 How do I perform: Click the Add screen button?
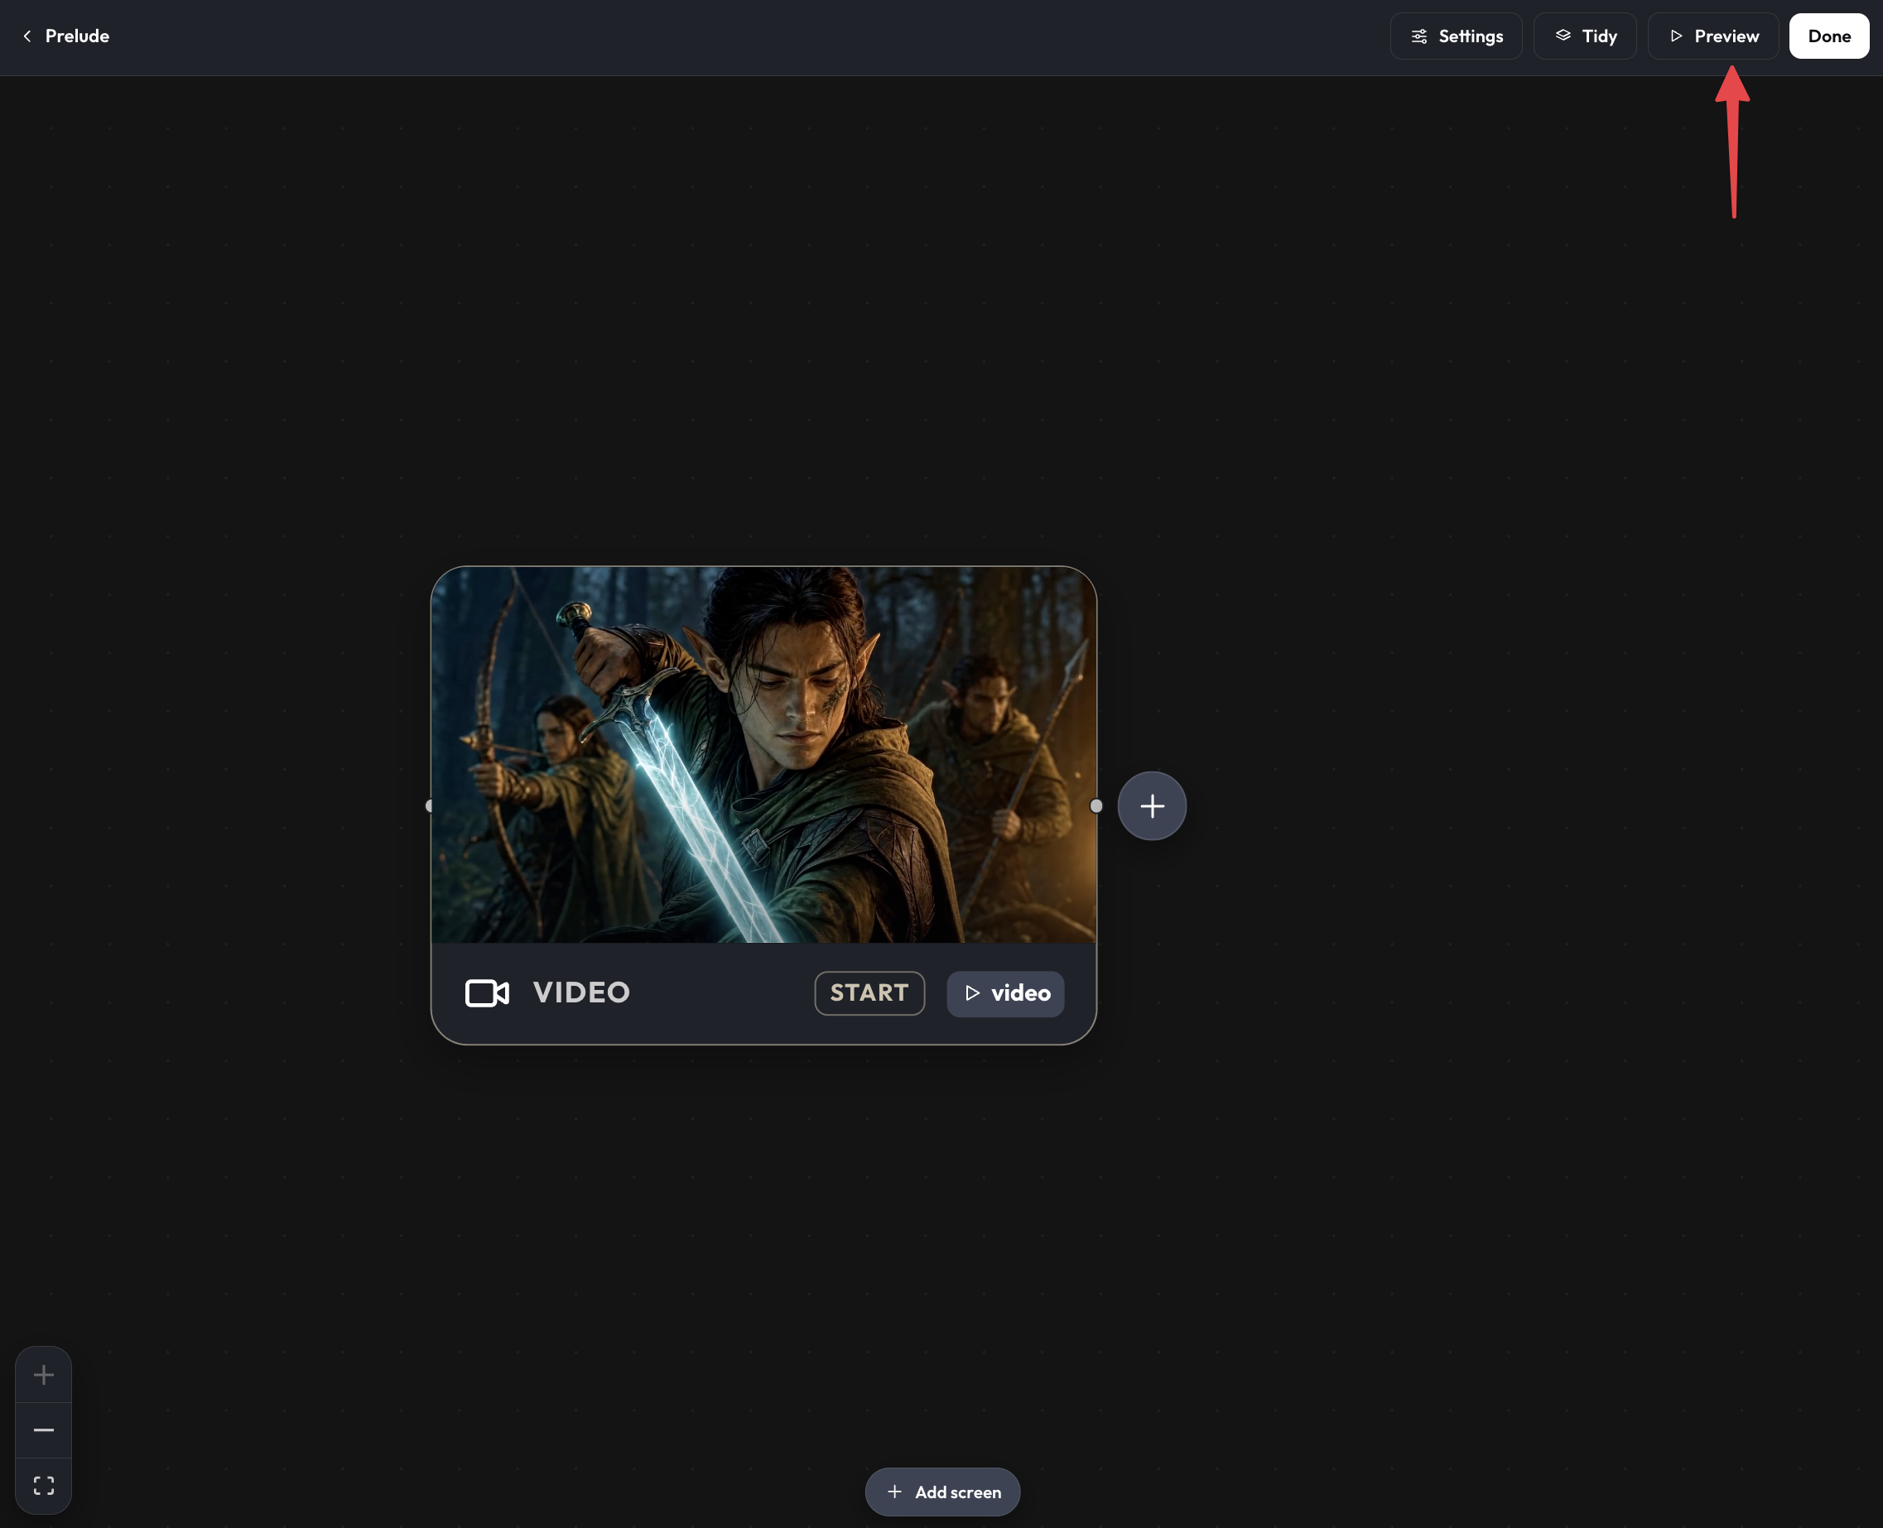tap(942, 1492)
